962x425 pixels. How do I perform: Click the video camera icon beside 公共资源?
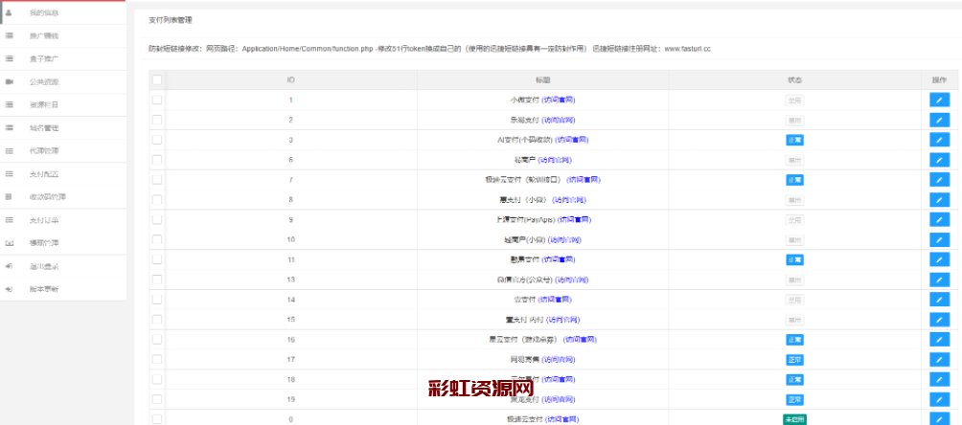9,81
